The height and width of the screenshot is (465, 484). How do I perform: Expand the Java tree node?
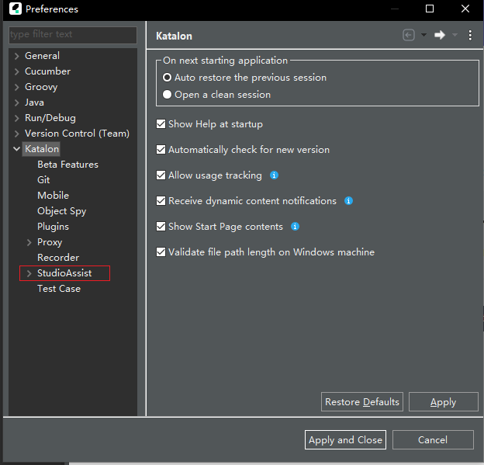tap(16, 102)
